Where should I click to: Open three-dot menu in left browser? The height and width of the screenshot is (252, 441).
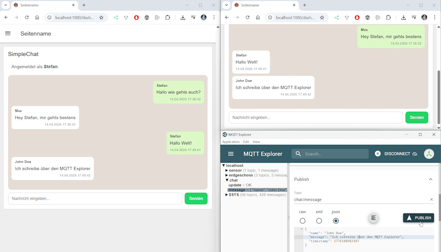point(214,18)
